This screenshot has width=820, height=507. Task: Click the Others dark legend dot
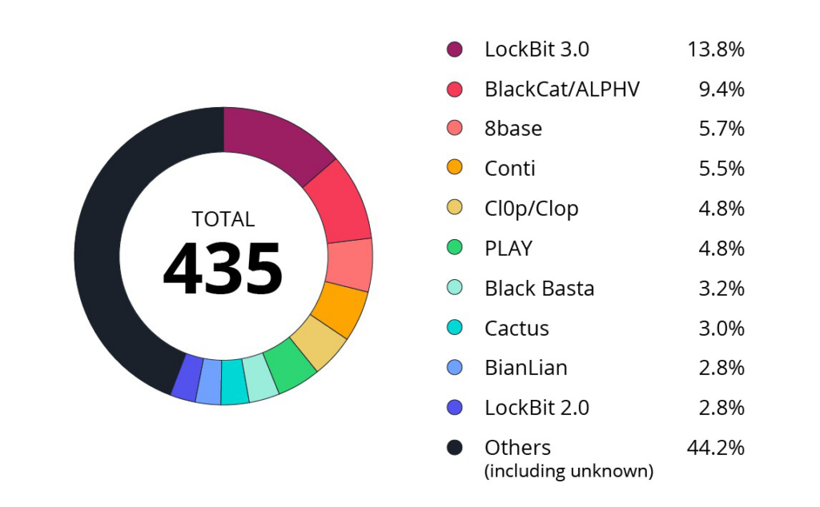click(x=455, y=448)
